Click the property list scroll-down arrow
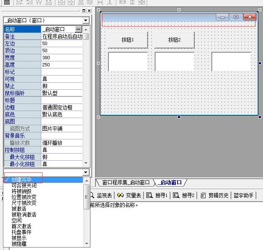Image resolution: width=263 pixels, height=250 pixels. click(86, 163)
